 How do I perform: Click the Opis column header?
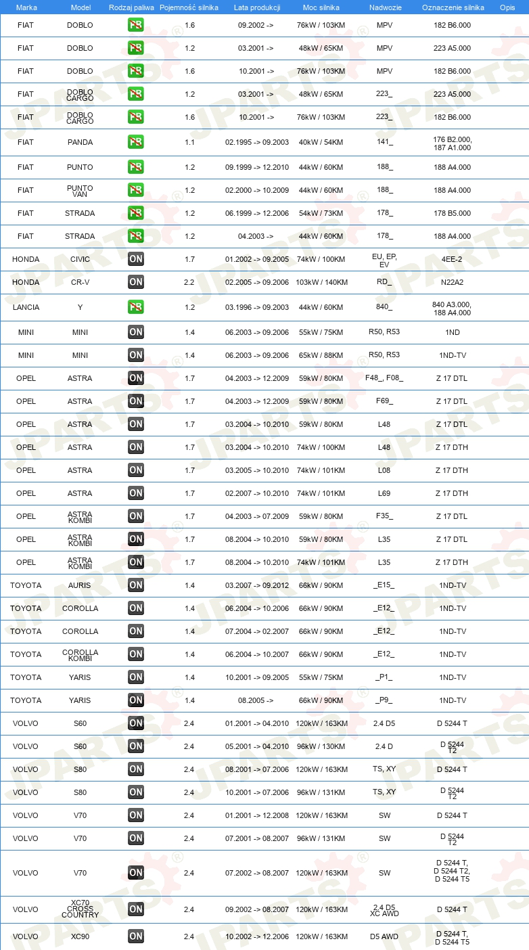[507, 7]
